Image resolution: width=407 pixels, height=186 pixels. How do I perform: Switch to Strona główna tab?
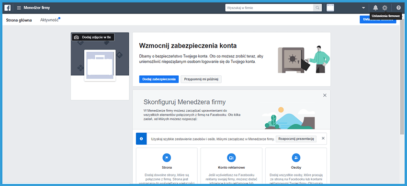pyautogui.click(x=19, y=20)
